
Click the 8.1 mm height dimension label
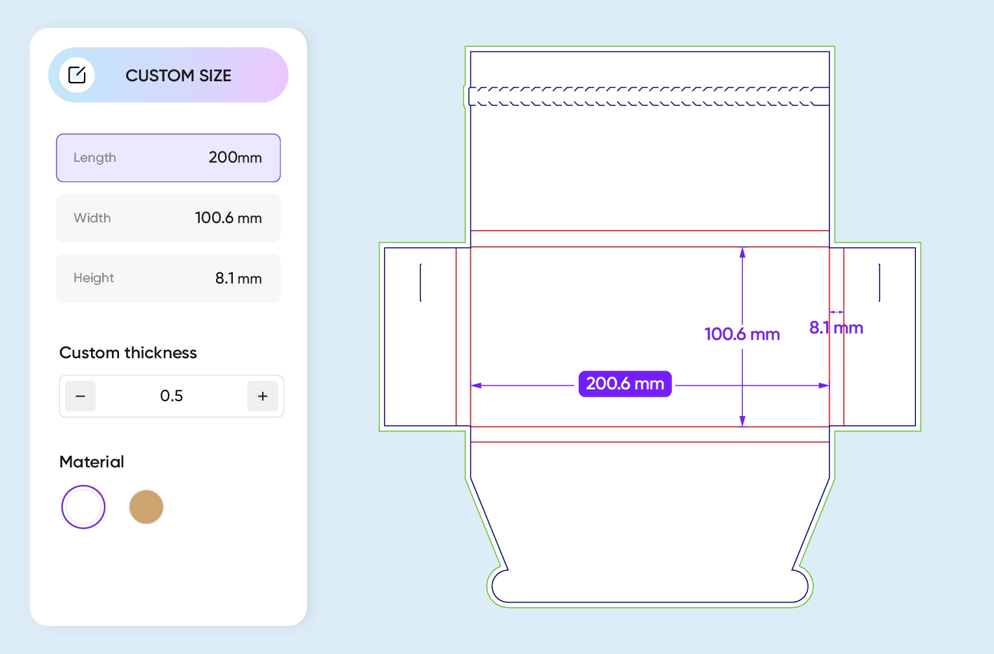click(836, 328)
